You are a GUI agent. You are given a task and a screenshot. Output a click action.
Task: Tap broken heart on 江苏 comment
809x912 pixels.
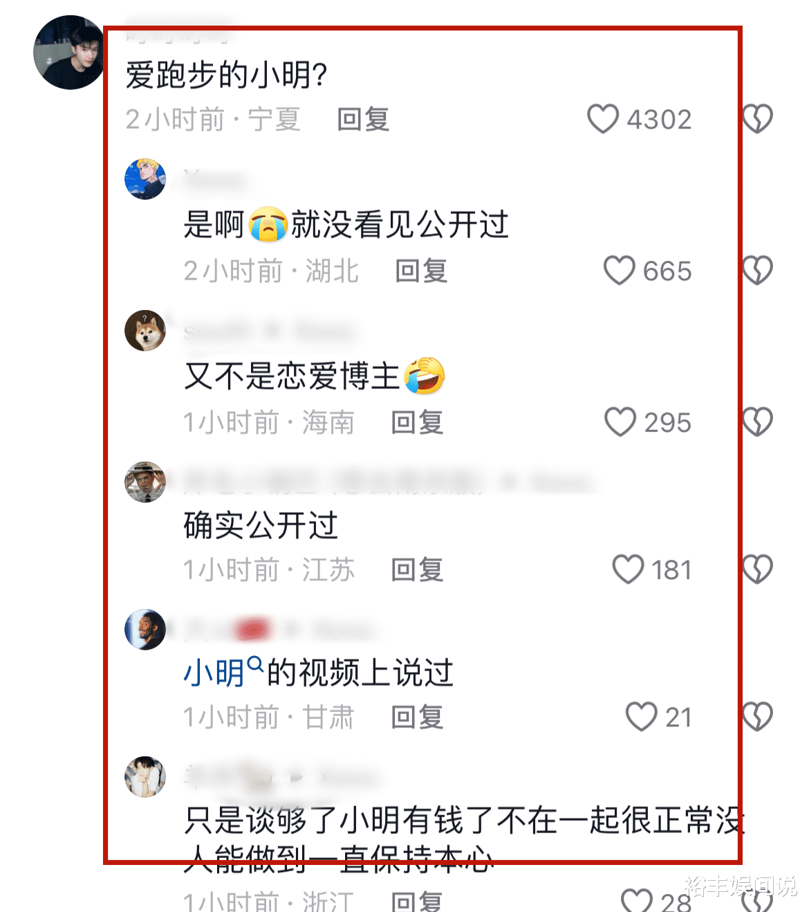(758, 569)
